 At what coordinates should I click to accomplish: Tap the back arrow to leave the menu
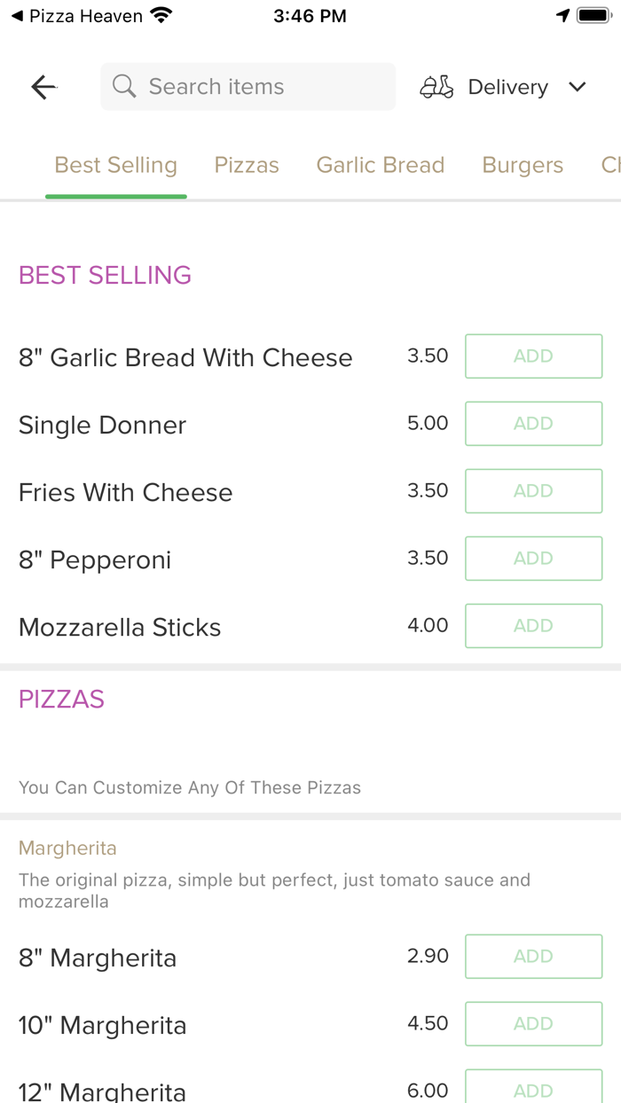[x=43, y=86]
